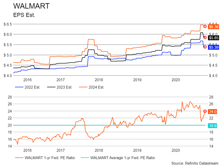
Task: Click the EPS Est. subtitle
Action: [24, 15]
